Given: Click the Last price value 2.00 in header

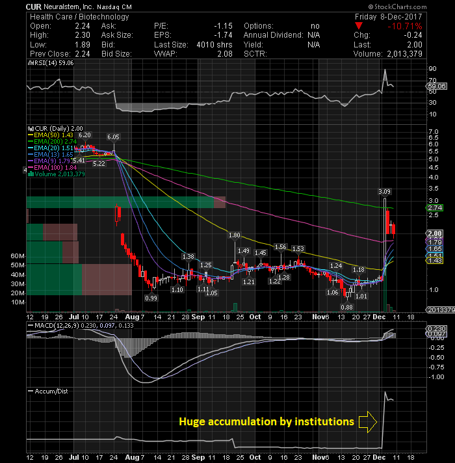Looking at the screenshot, I should [415, 45].
